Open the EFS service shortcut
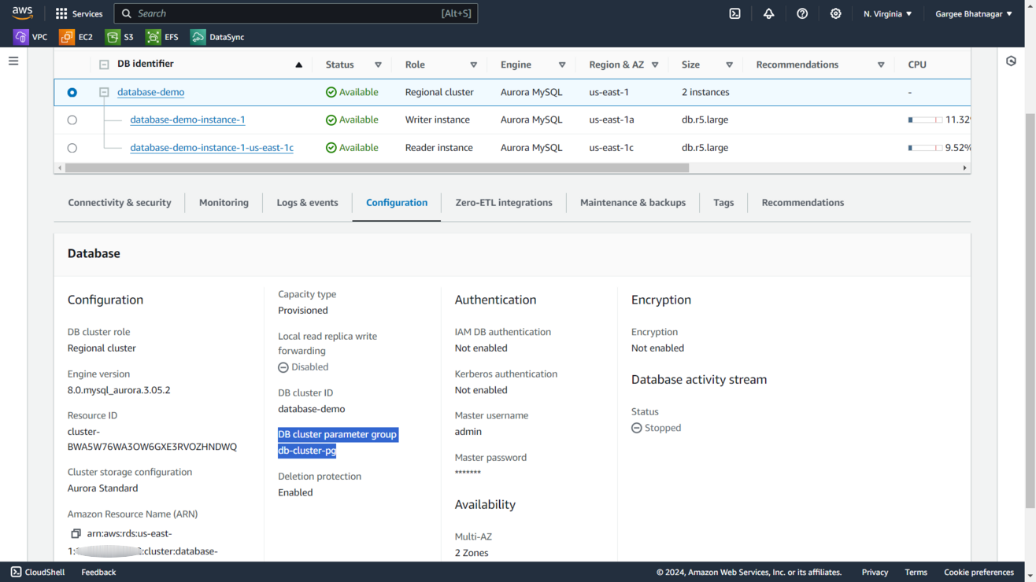 (x=162, y=37)
